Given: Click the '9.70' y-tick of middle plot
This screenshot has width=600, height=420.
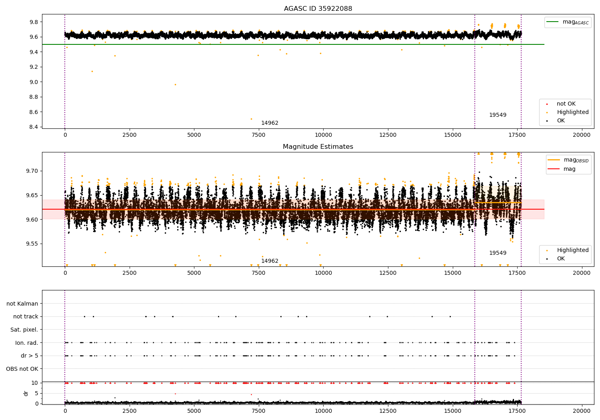Looking at the screenshot, I should [x=32, y=171].
